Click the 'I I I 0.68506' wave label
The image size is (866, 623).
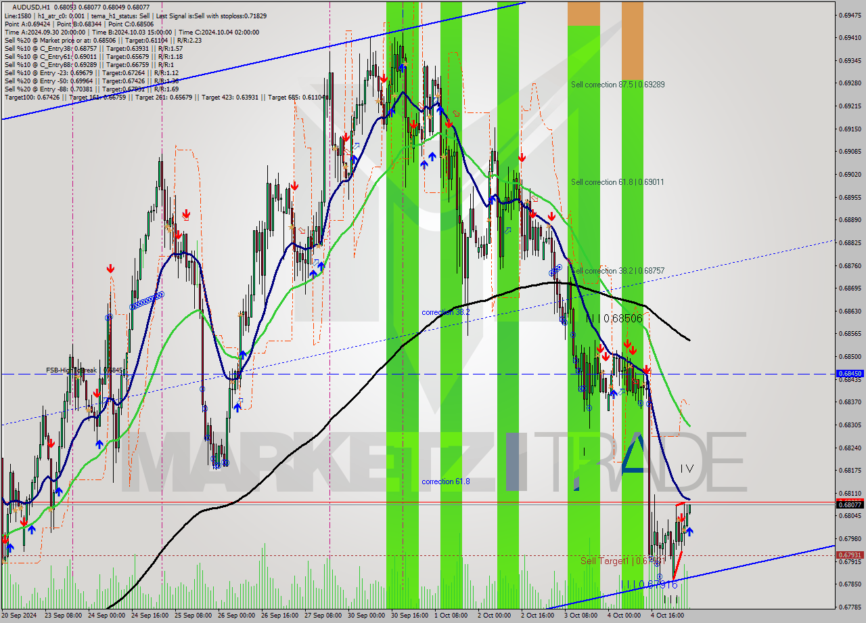coord(614,318)
